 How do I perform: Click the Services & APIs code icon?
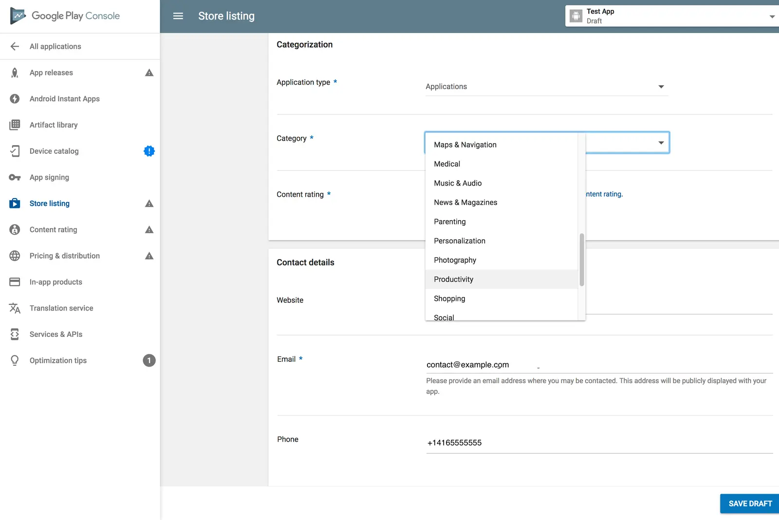click(15, 334)
